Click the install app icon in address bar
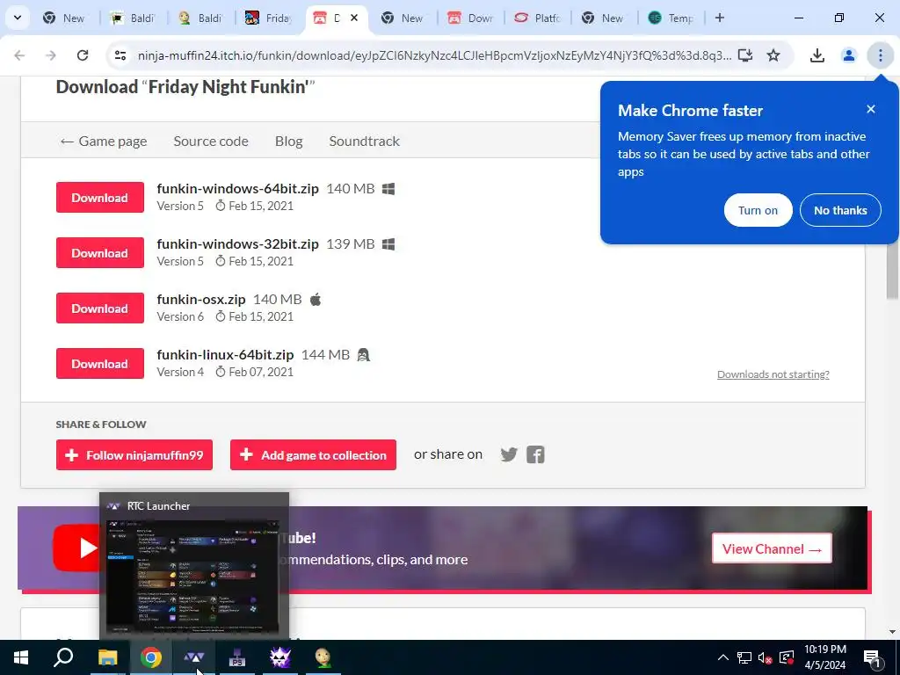The height and width of the screenshot is (675, 900). 745,55
